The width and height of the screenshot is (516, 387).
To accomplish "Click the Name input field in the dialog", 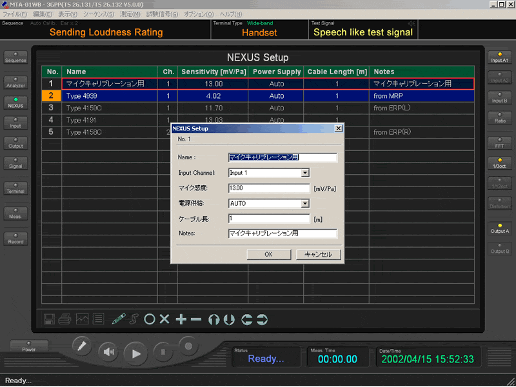I will pos(283,157).
